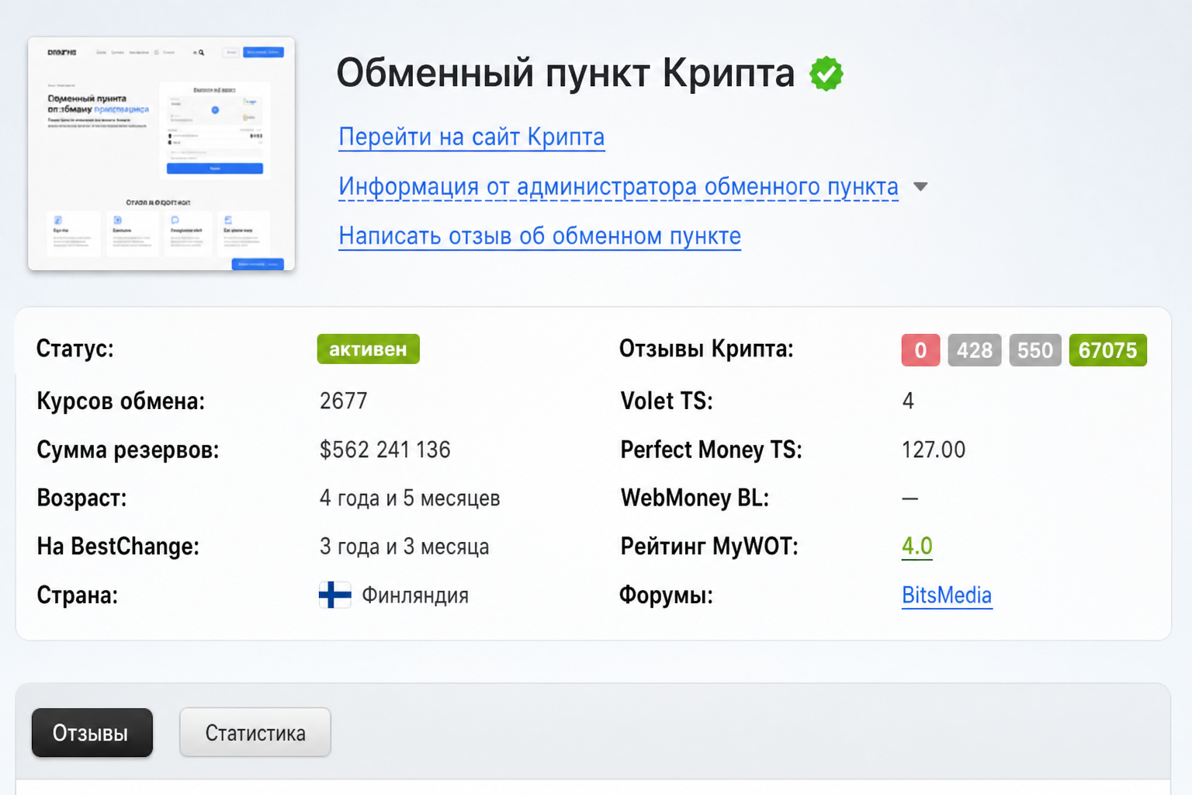The image size is (1192, 795).
Task: Click Написать отзыв об обменном пункте
Action: (539, 236)
